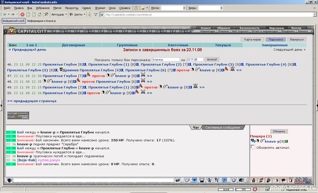Click the red clock icon in status bar
318x193 pixels.
(x=255, y=189)
